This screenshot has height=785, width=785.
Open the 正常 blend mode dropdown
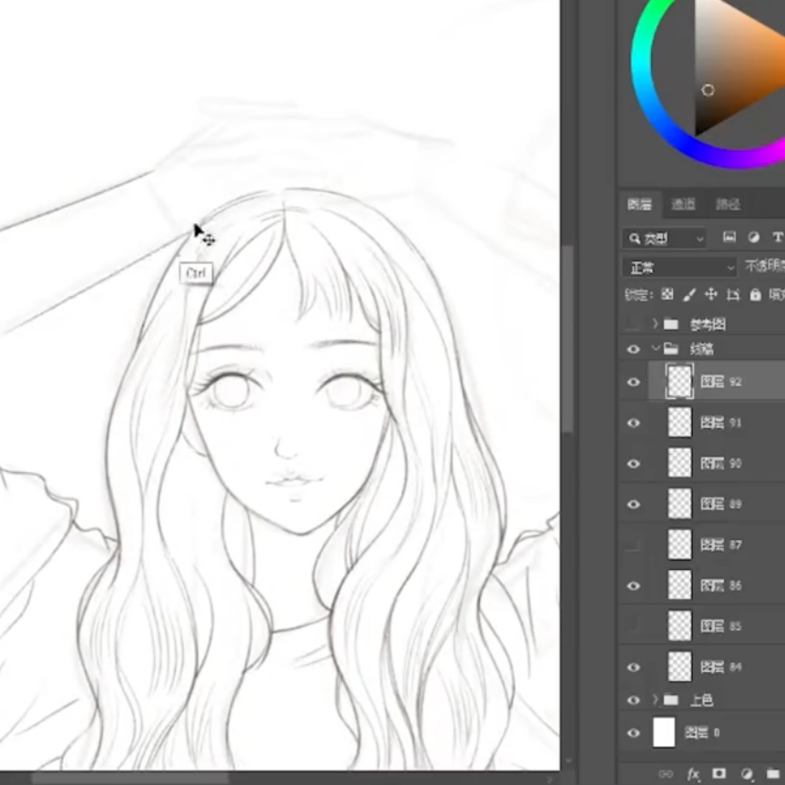680,268
